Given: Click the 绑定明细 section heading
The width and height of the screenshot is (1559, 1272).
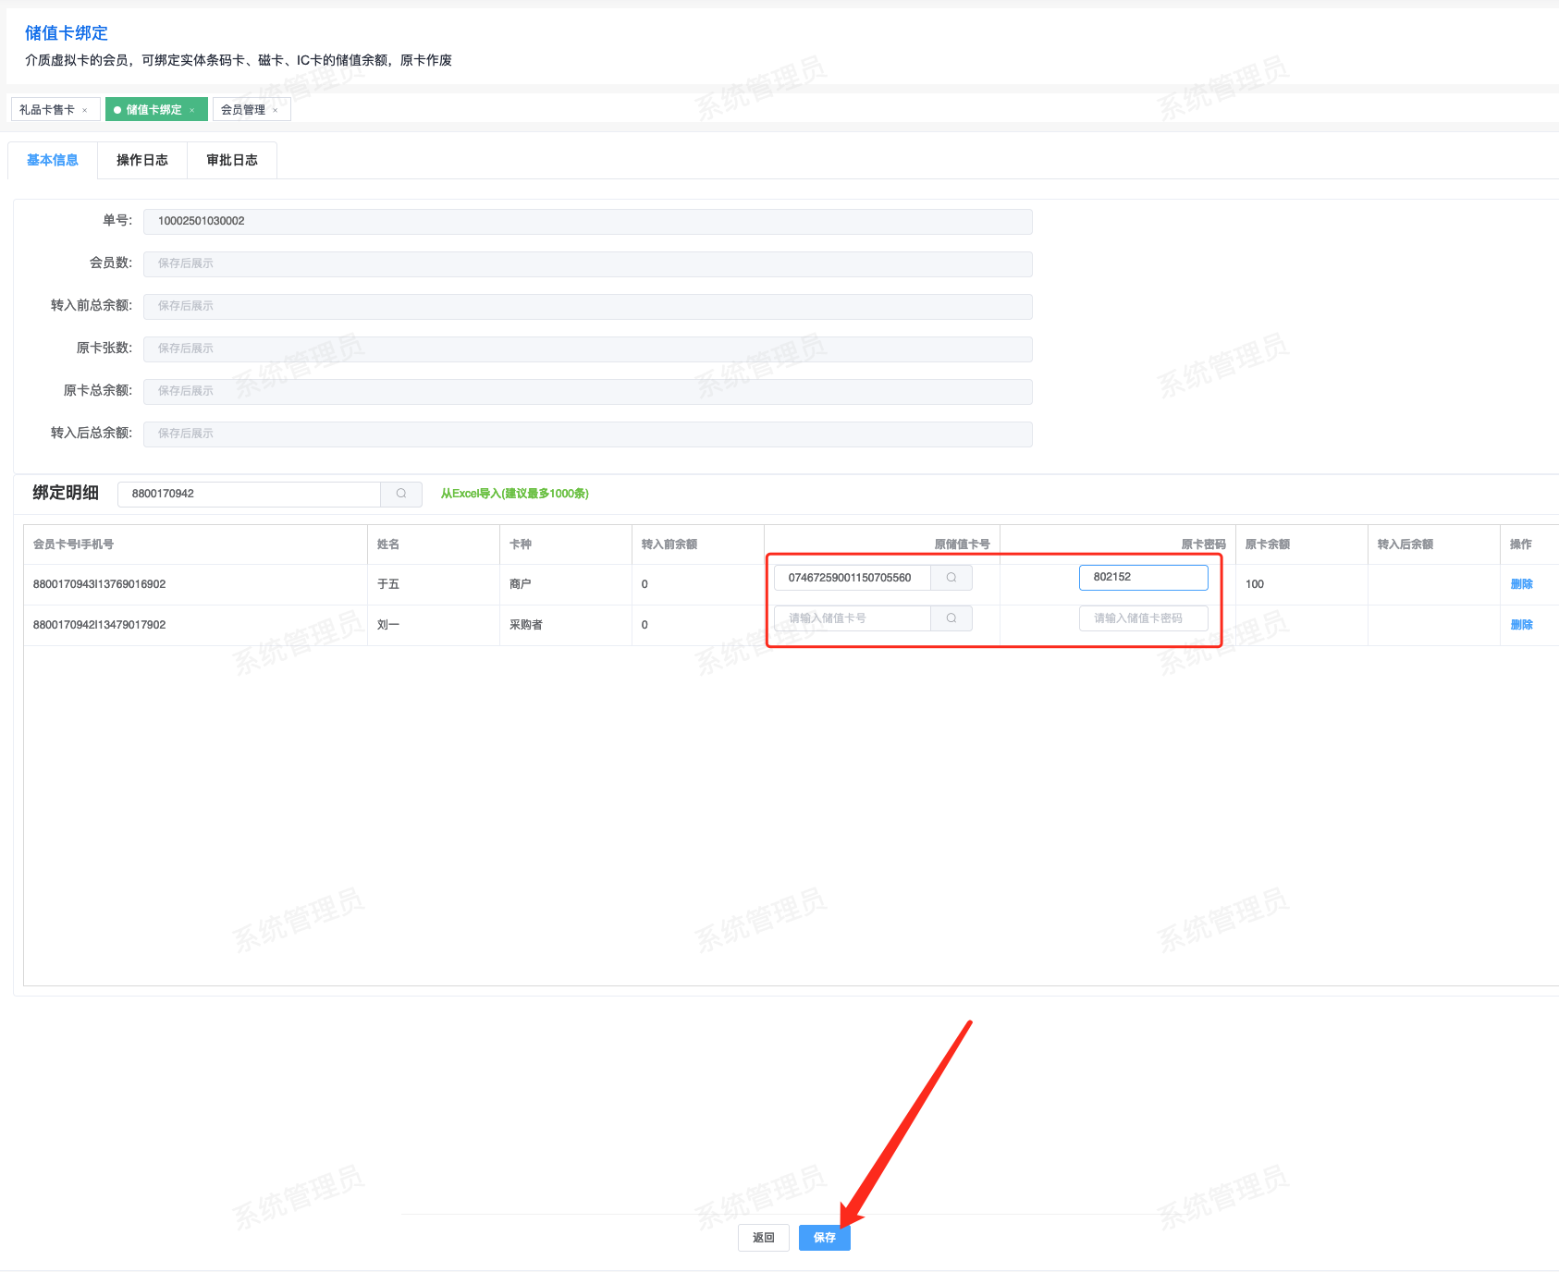Looking at the screenshot, I should coord(66,494).
